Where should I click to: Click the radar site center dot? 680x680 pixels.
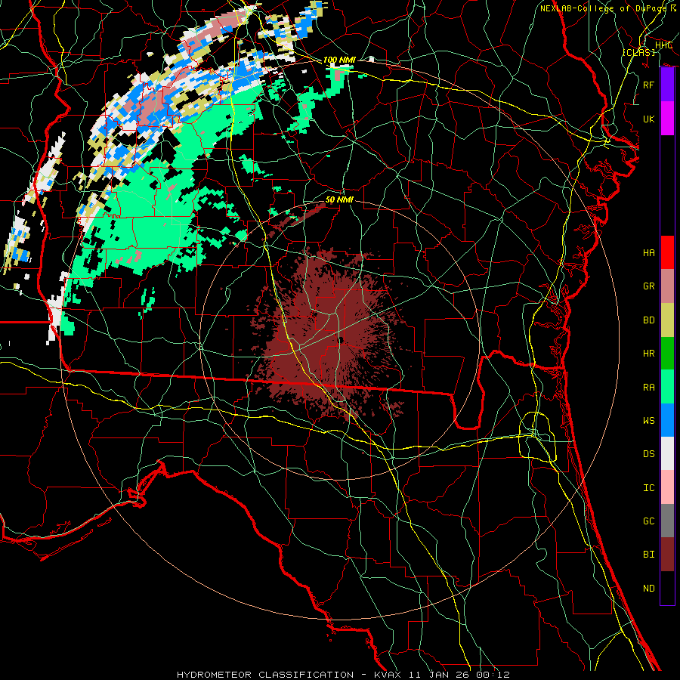pyautogui.click(x=342, y=340)
